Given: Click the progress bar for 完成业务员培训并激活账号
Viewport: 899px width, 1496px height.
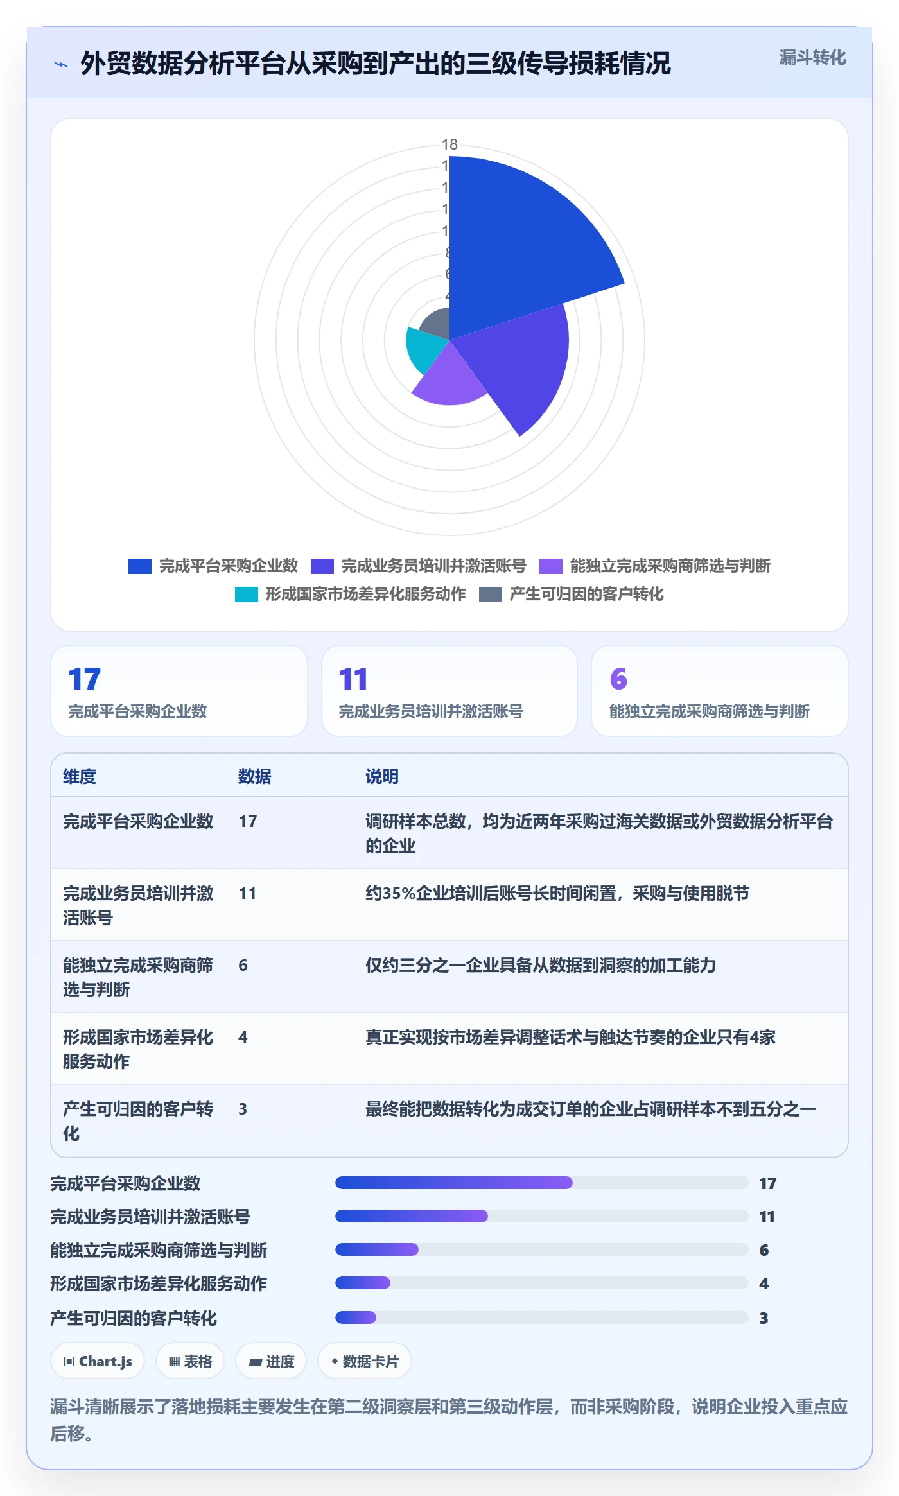Looking at the screenshot, I should [542, 1216].
